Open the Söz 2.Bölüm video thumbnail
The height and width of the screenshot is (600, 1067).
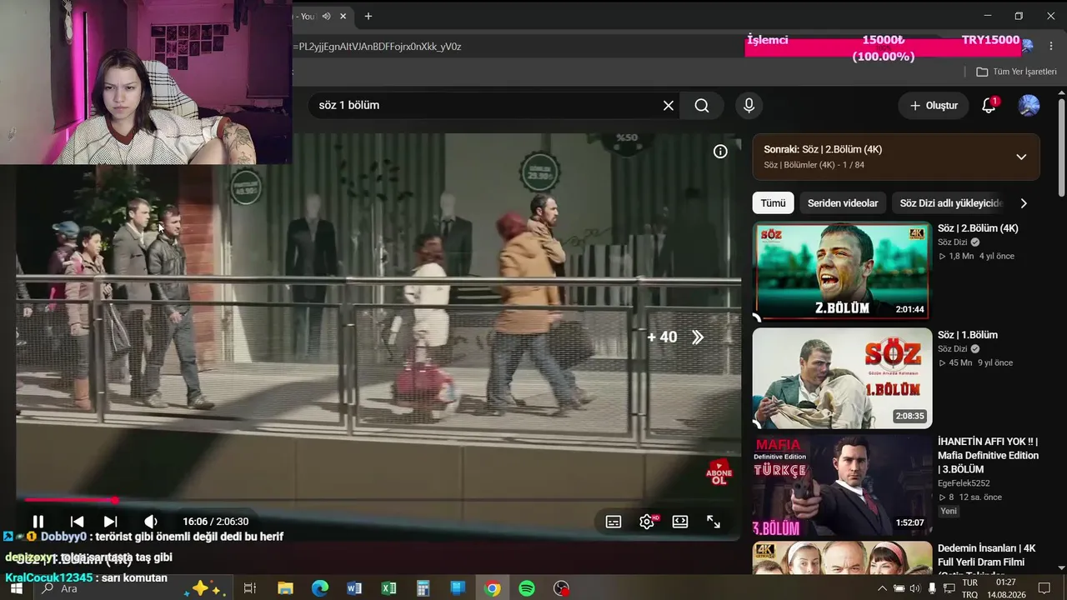click(842, 271)
